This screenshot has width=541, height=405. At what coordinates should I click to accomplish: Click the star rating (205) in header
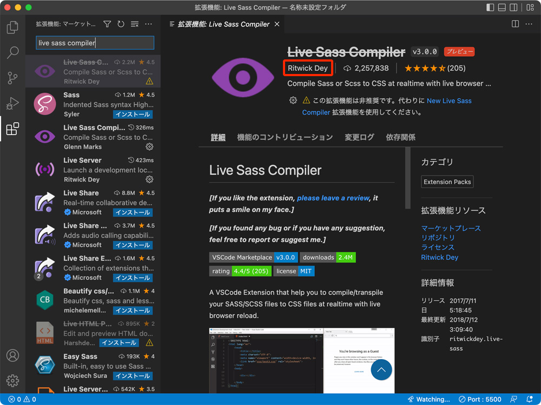tap(435, 68)
